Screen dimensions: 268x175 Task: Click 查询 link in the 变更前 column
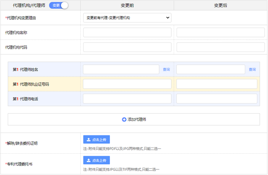166,69
